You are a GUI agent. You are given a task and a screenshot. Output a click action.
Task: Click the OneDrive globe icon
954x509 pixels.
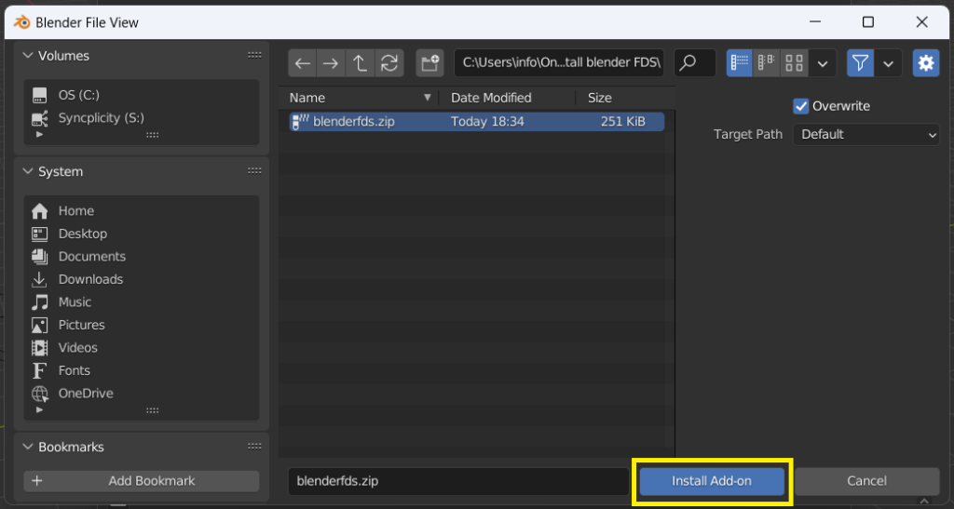(39, 394)
